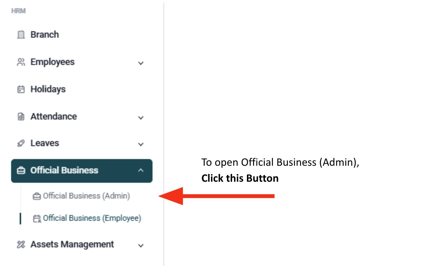Collapse the Official Business menu chevron
Image resolution: width=435 pixels, height=266 pixels.
pos(141,170)
